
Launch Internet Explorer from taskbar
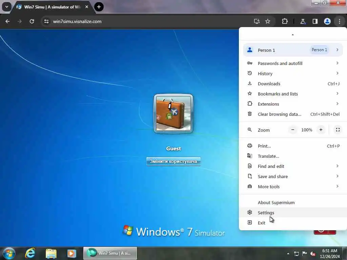[x=30, y=253]
